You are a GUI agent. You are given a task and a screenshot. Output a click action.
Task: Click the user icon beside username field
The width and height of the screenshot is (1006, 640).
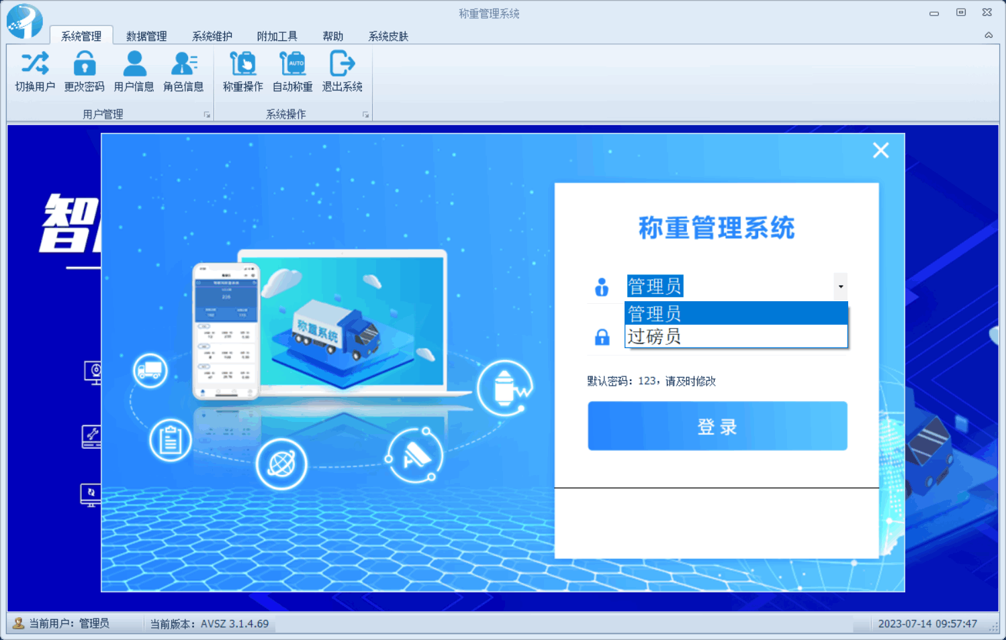(x=602, y=287)
